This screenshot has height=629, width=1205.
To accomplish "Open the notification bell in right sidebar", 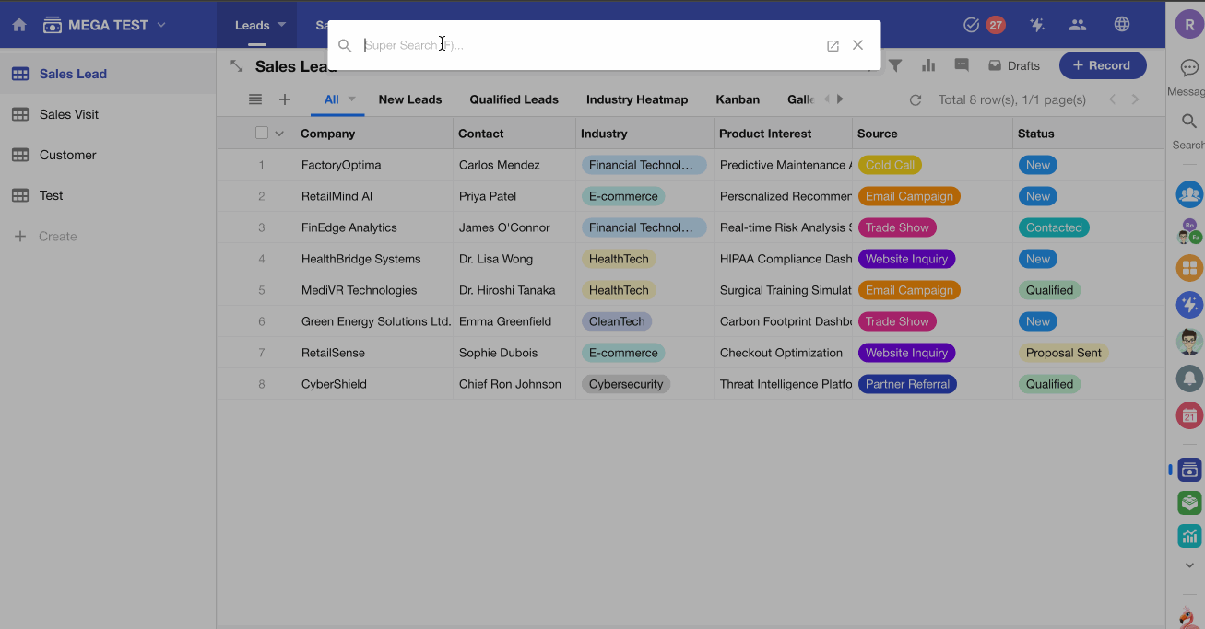I will click(1189, 378).
